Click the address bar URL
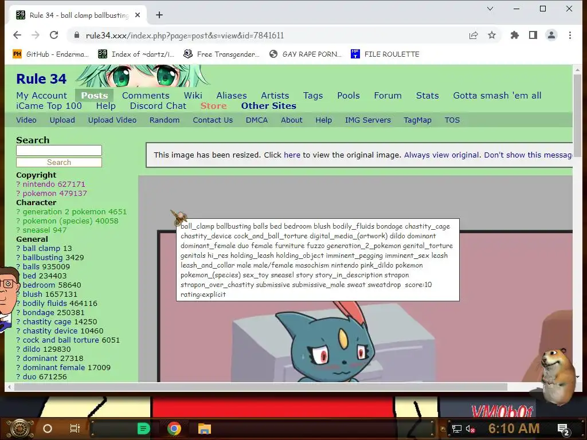The width and height of the screenshot is (587, 440). coord(185,36)
